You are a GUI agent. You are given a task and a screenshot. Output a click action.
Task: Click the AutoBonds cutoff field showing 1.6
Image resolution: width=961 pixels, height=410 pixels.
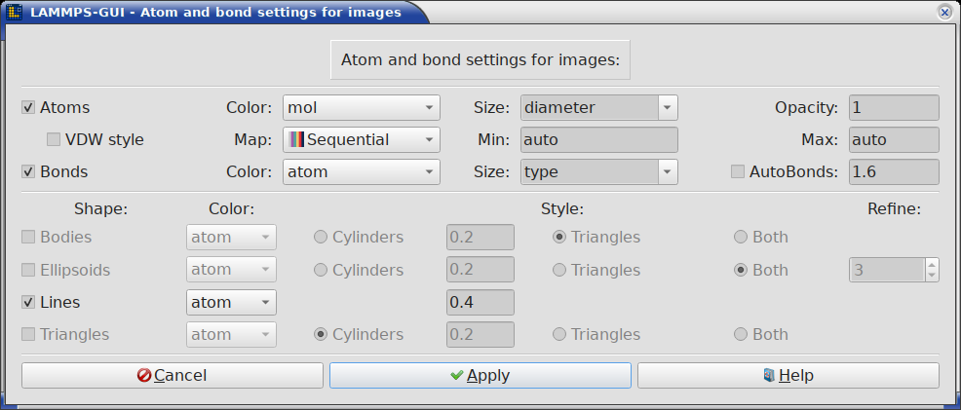[894, 172]
